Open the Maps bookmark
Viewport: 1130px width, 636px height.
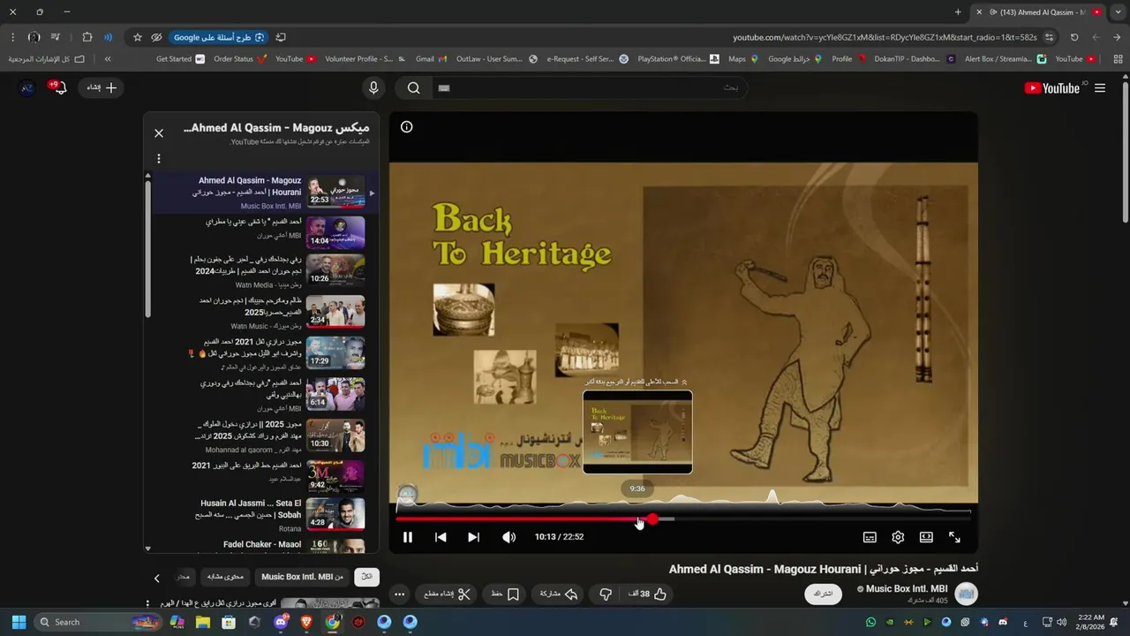742,59
